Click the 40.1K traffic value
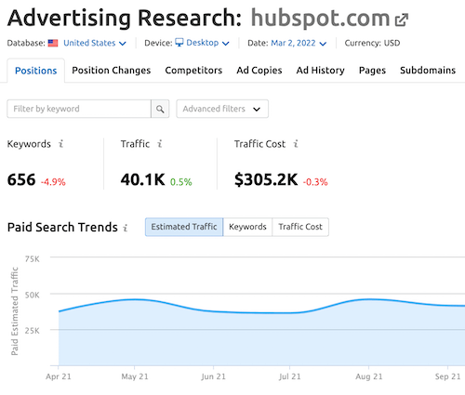 (143, 179)
